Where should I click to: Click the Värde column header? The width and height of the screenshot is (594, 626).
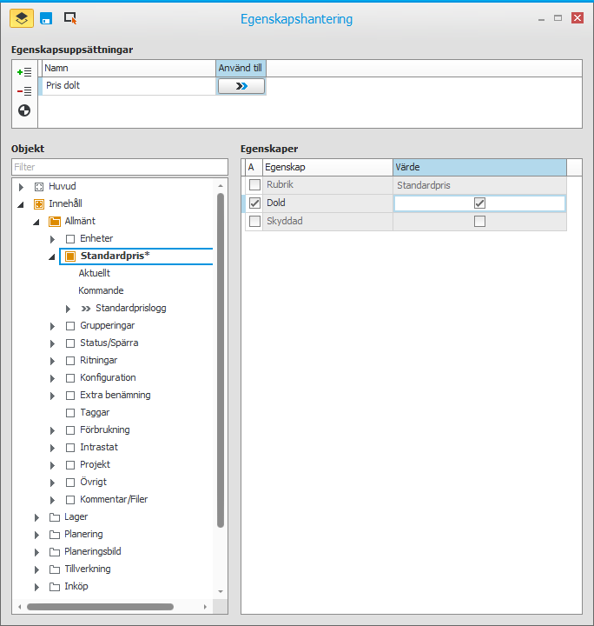[x=478, y=167]
